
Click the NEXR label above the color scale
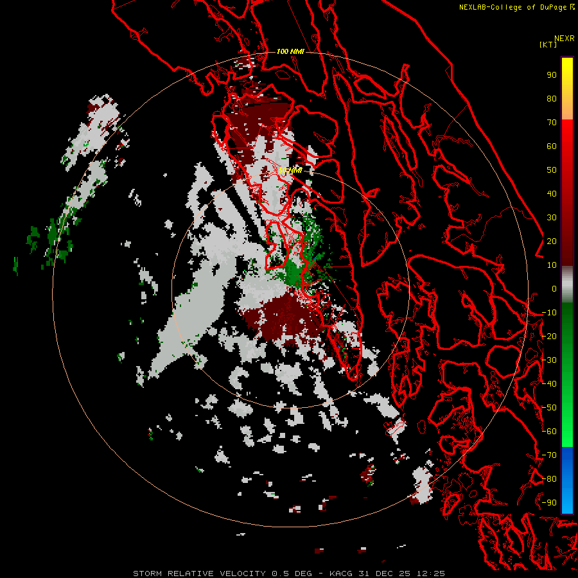point(565,39)
